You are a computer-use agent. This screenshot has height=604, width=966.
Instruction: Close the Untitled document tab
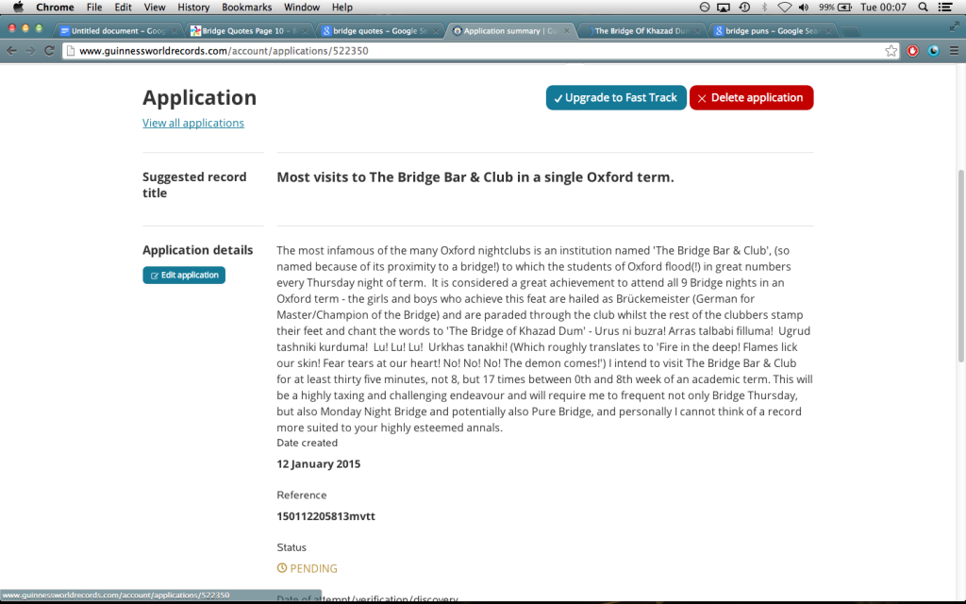(175, 31)
